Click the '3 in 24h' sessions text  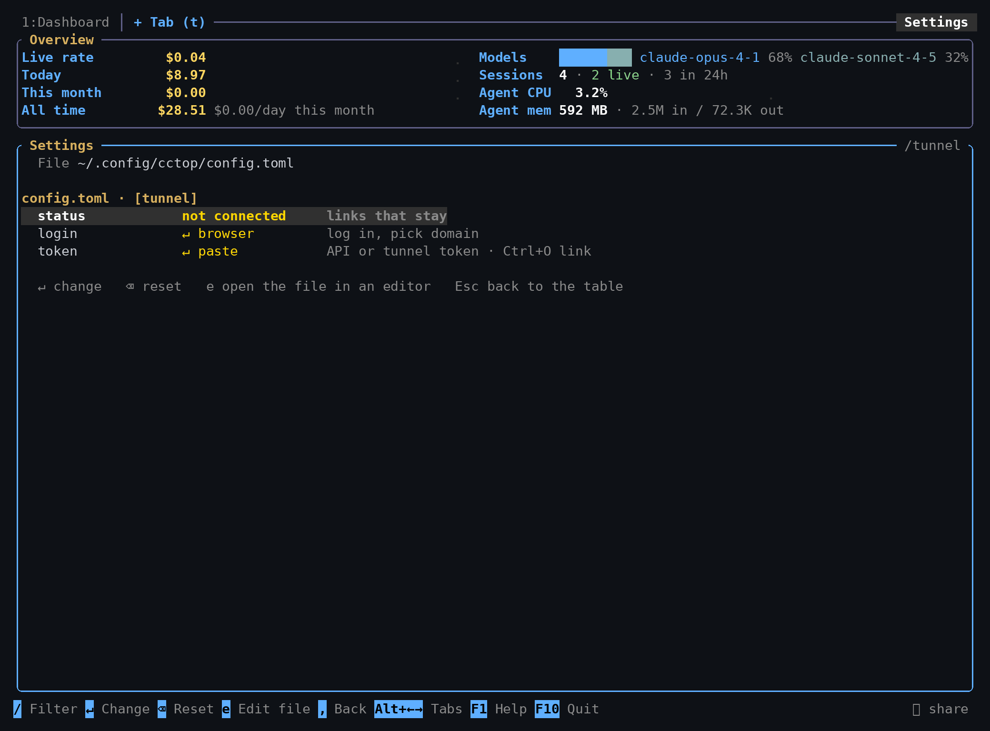click(696, 75)
